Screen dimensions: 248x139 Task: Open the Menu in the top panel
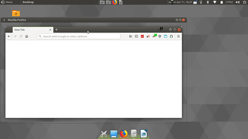pyautogui.click(x=7, y=2)
